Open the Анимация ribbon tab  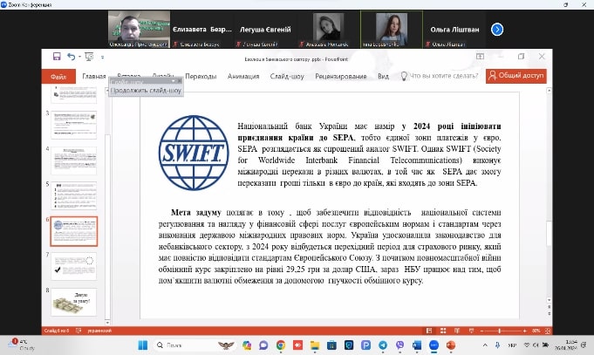(243, 76)
